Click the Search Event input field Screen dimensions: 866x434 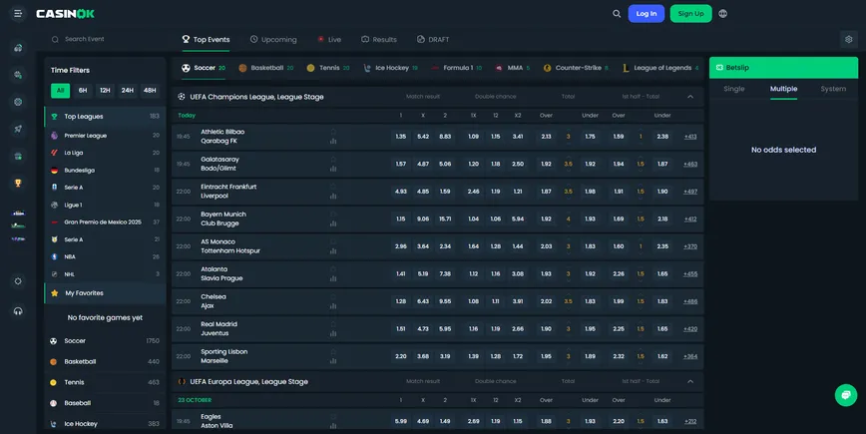point(100,40)
